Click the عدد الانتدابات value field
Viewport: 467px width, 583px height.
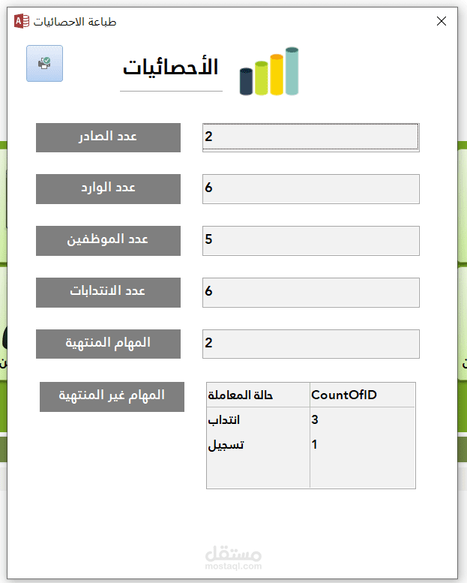tap(310, 292)
